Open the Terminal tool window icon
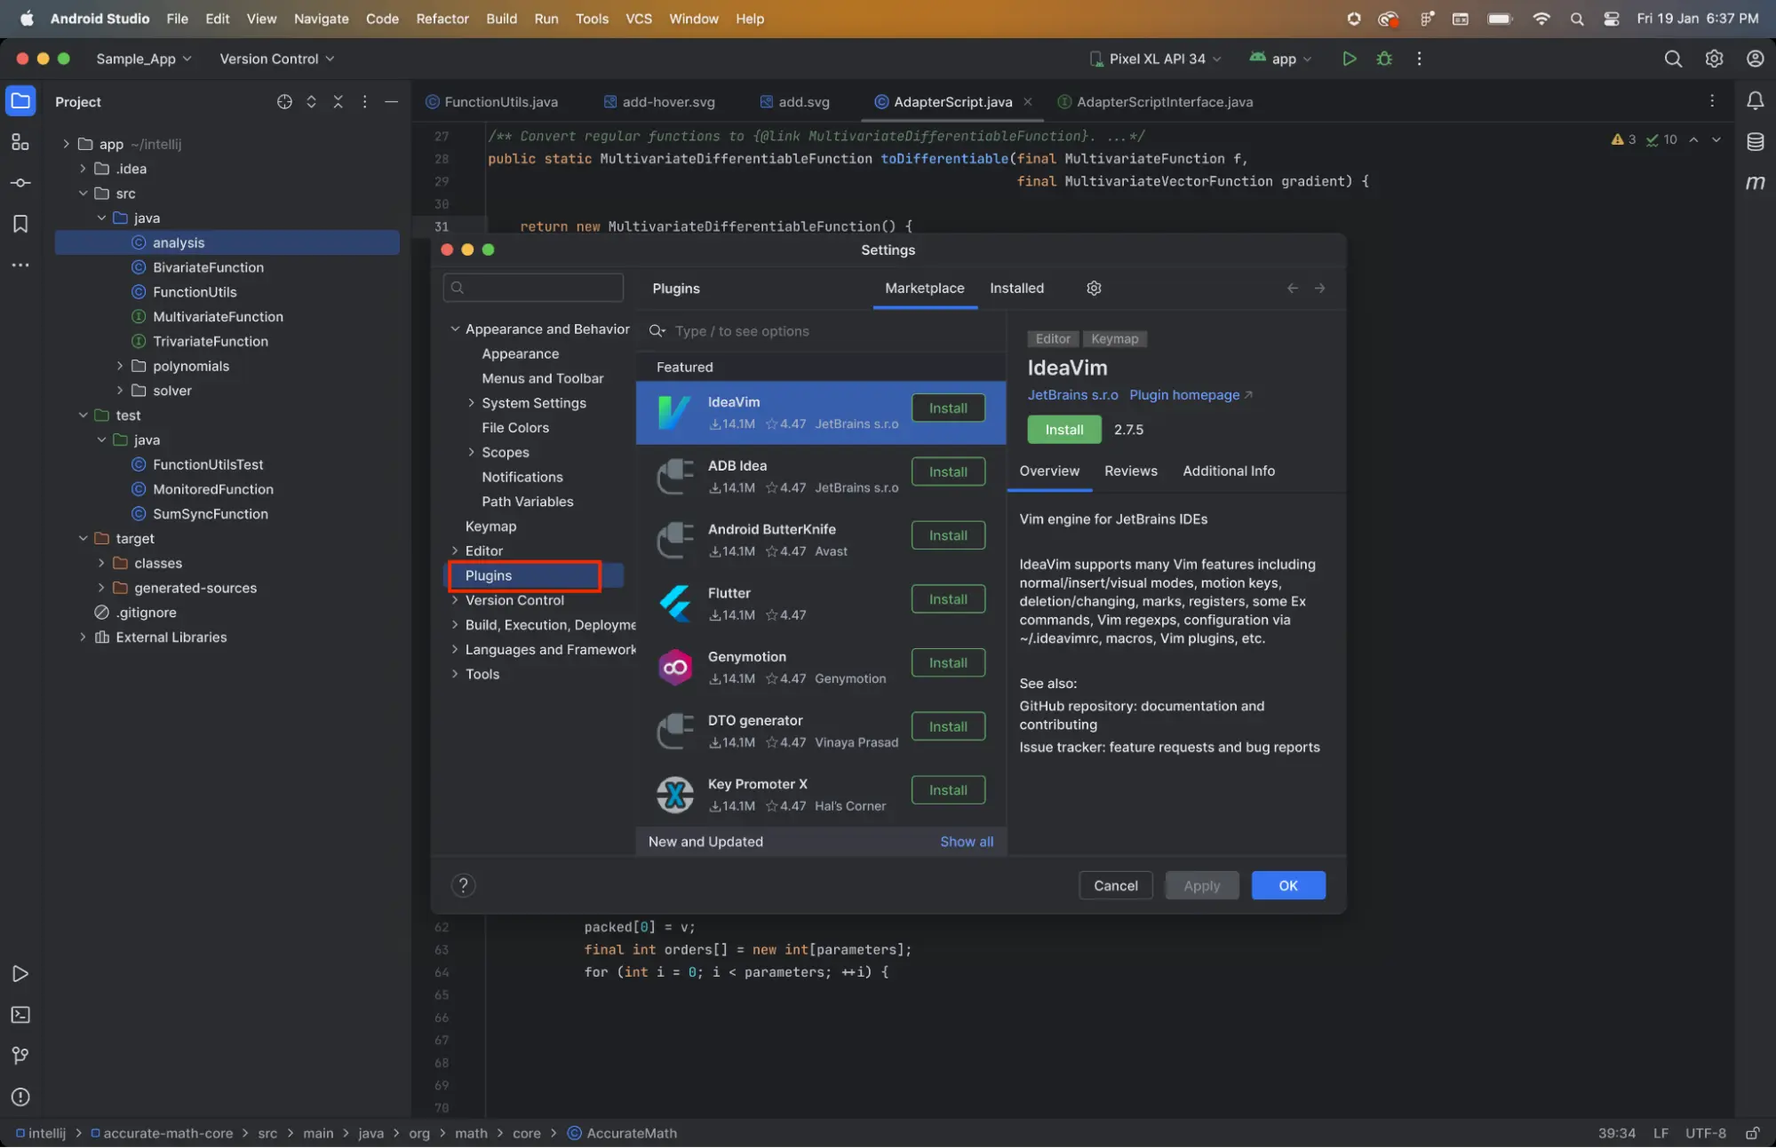Viewport: 1776px width, 1148px height. pyautogui.click(x=20, y=1015)
